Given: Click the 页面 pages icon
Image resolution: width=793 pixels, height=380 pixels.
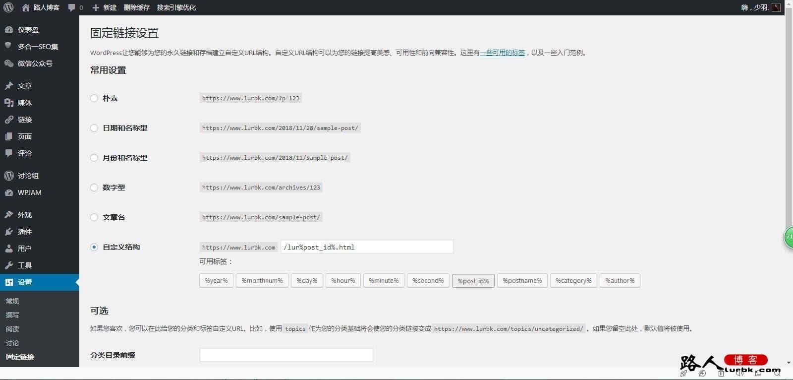Looking at the screenshot, I should tap(9, 136).
